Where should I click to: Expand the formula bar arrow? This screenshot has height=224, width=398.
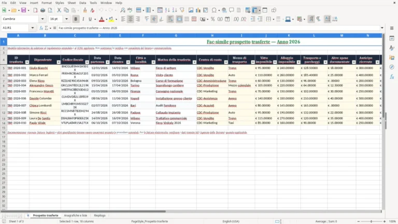(x=382, y=28)
